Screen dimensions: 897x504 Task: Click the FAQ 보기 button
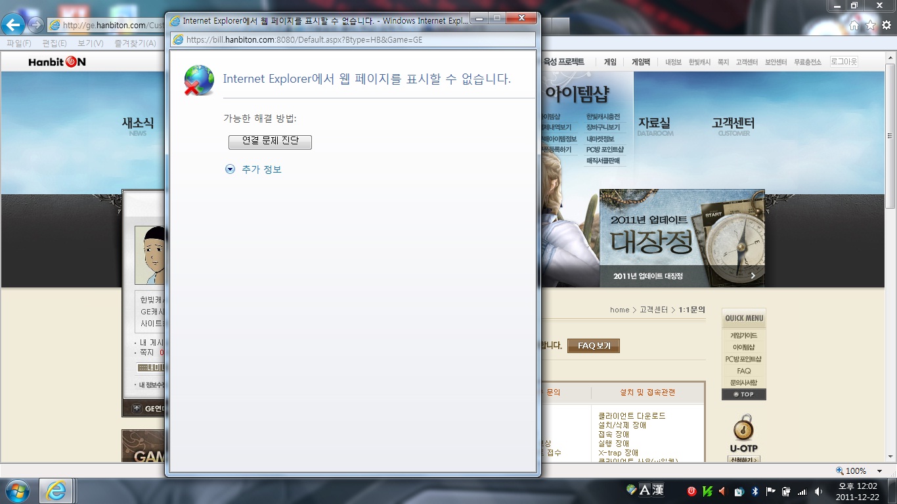(594, 346)
